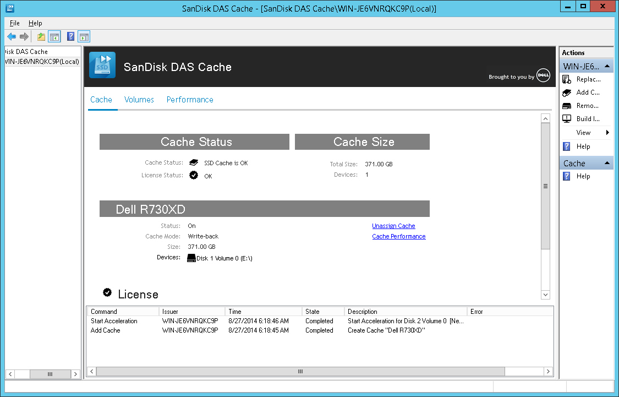Click Help icon under Cache actions section
This screenshot has height=397, width=619.
pos(567,176)
